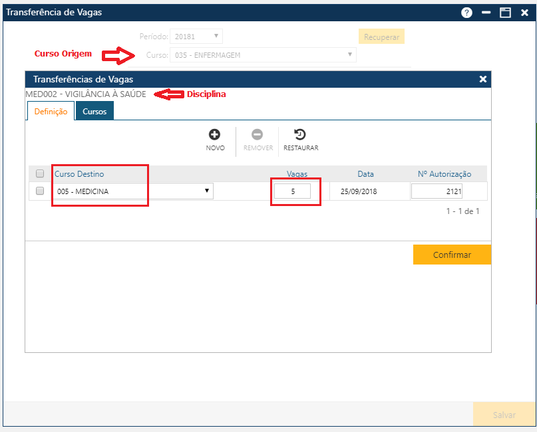Toggle the select-all checkbox in table header
This screenshot has width=537, height=432.
point(40,173)
